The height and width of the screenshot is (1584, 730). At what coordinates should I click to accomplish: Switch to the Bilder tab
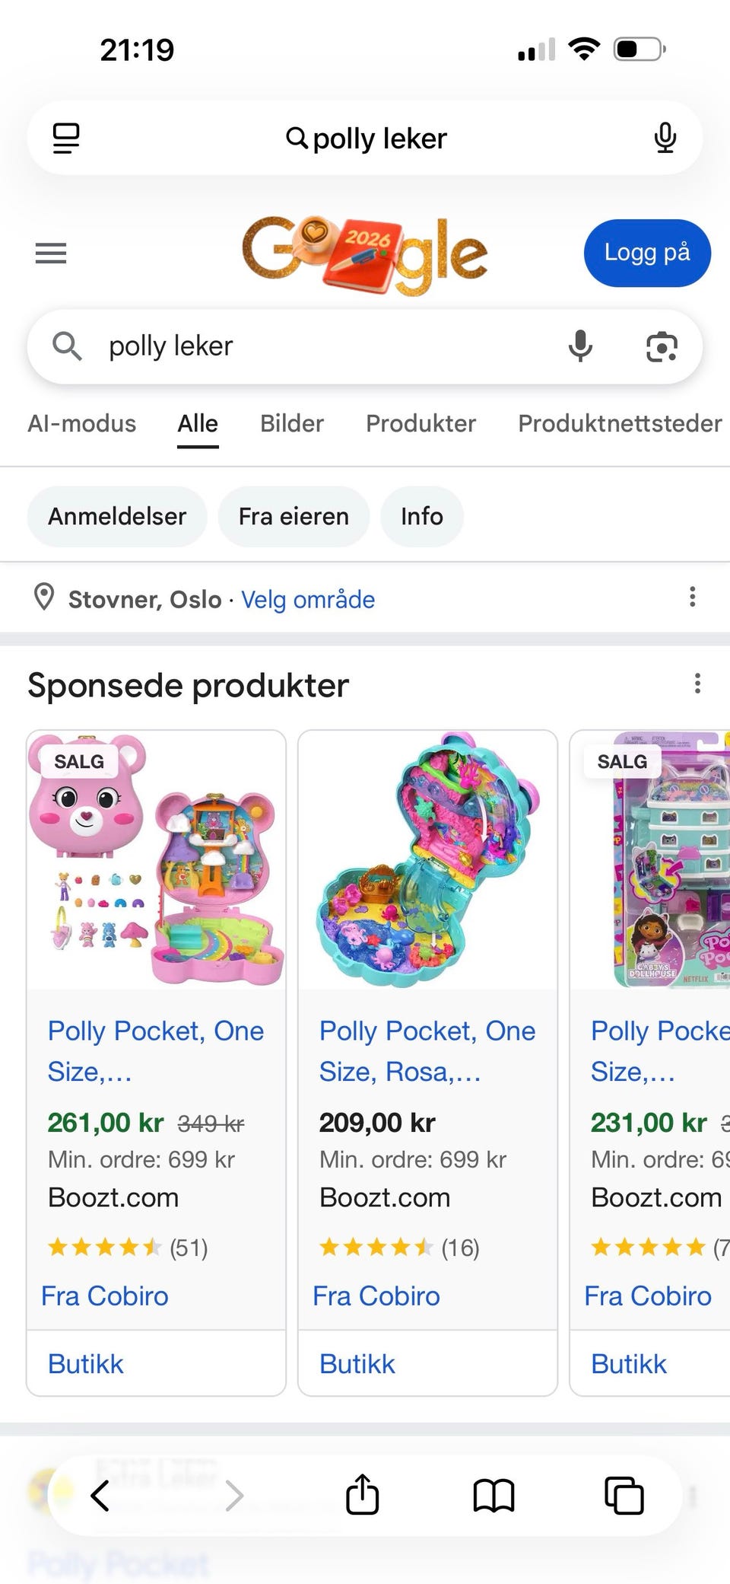coord(292,423)
